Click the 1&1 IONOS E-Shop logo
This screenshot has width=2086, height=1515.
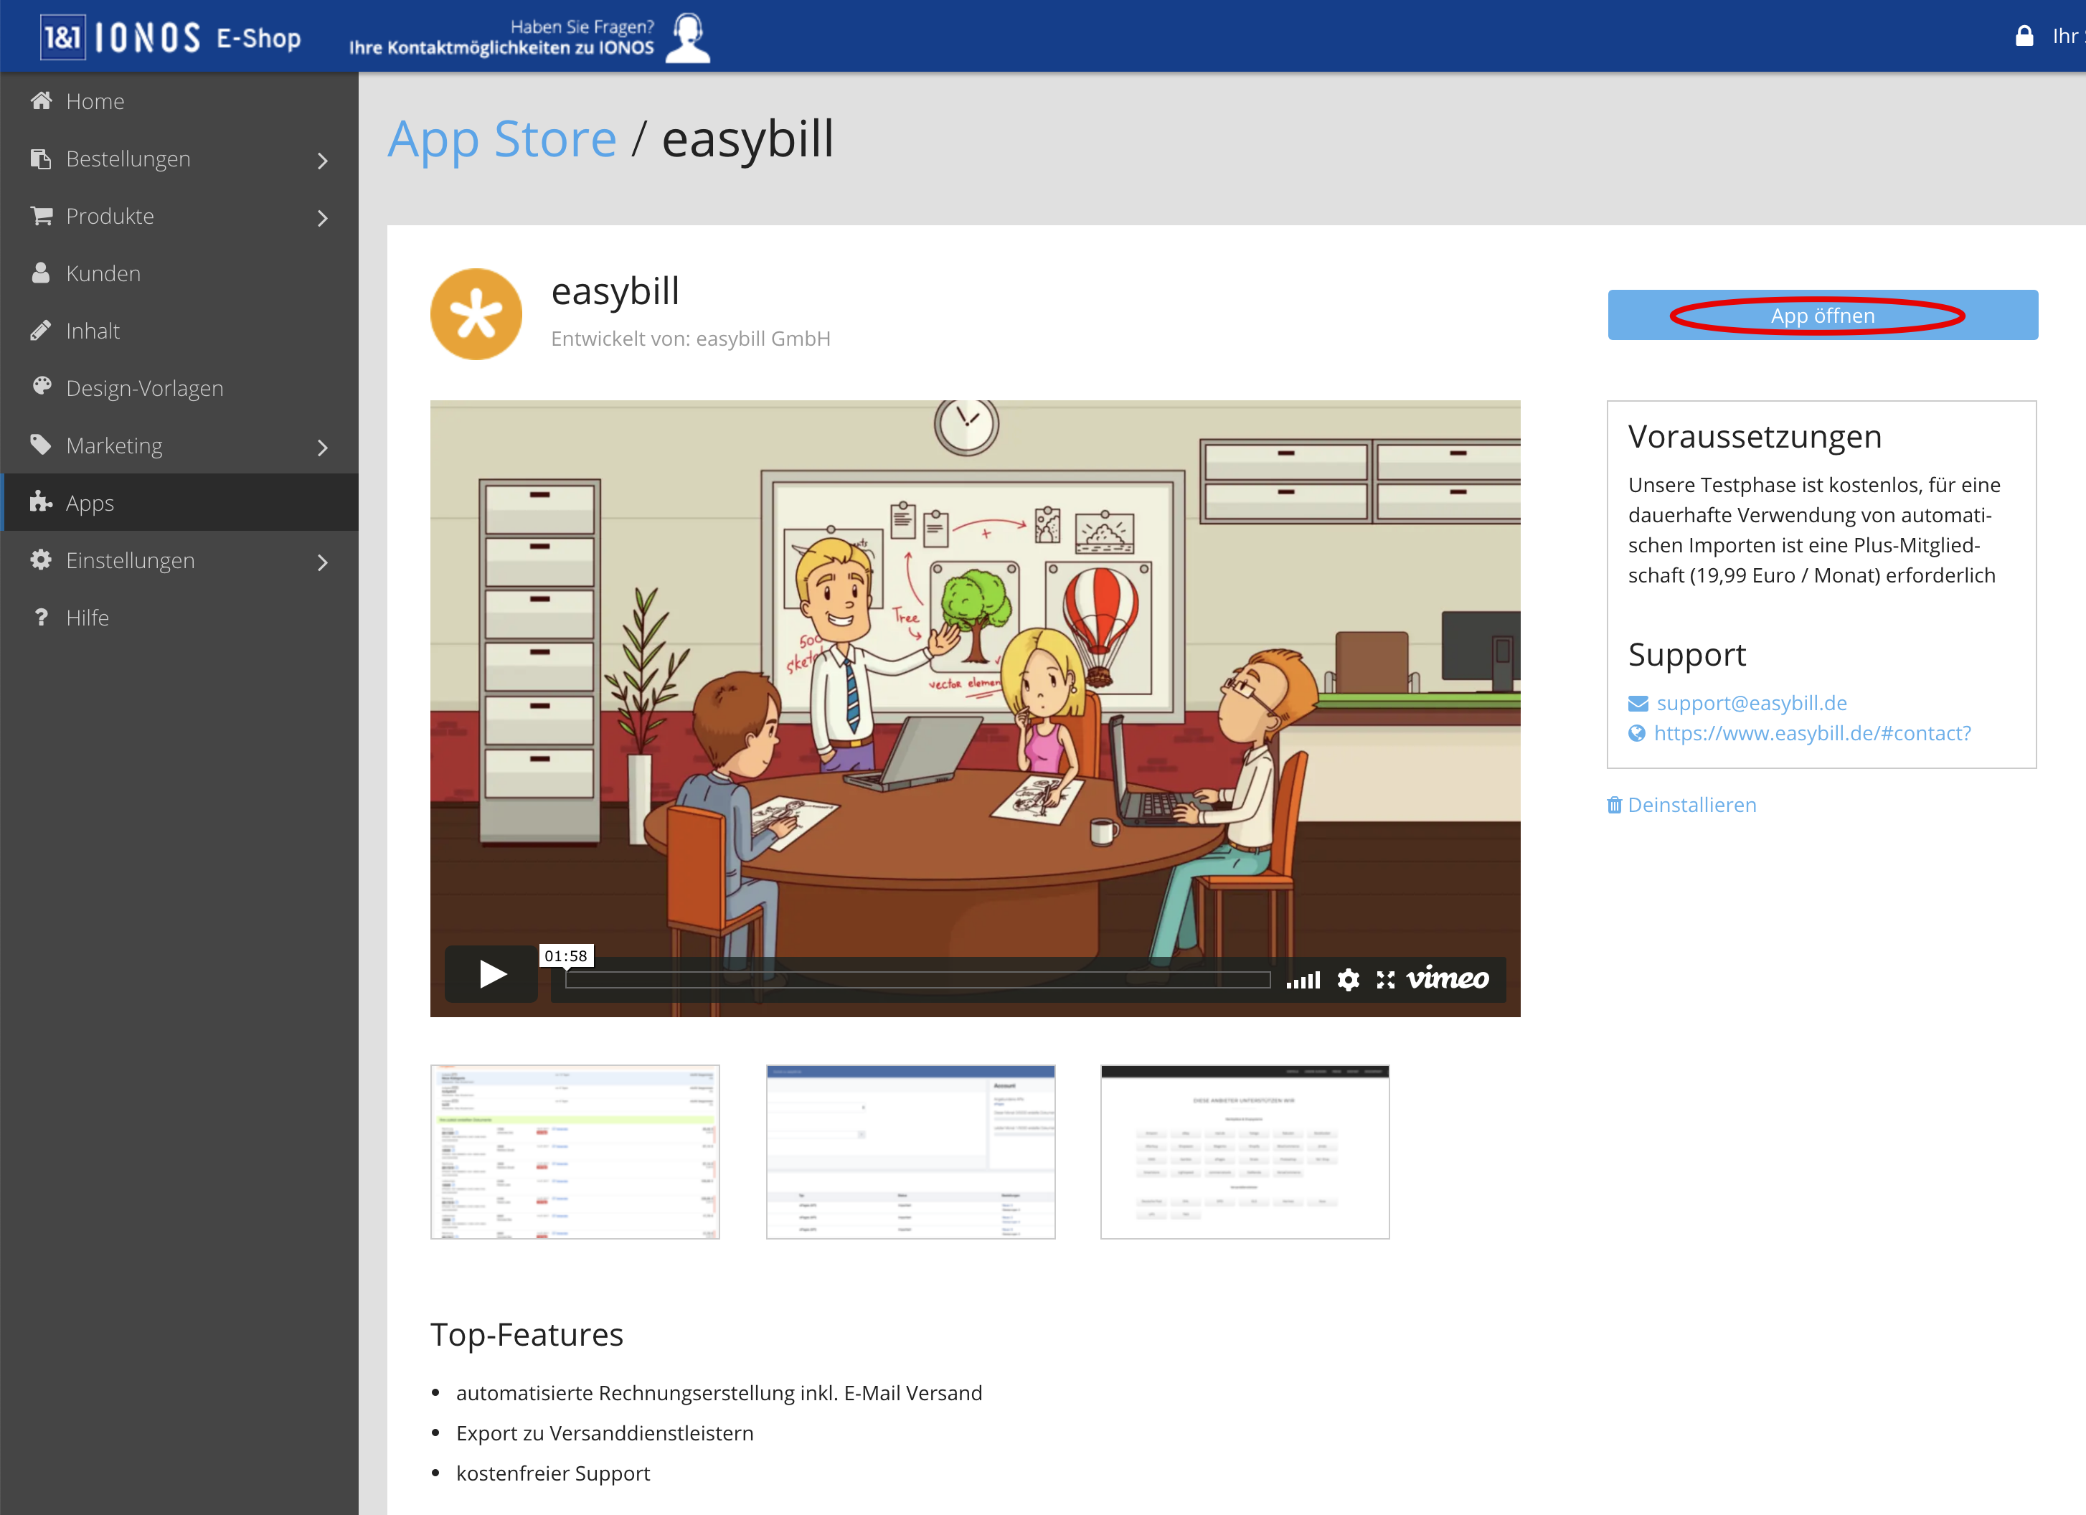tap(171, 37)
